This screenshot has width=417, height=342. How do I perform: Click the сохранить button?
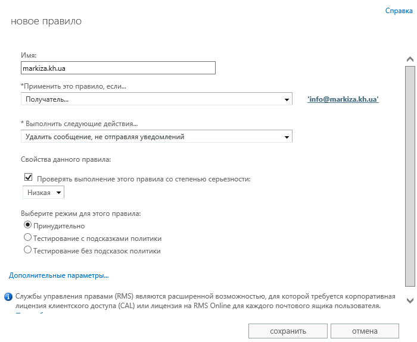[288, 331]
